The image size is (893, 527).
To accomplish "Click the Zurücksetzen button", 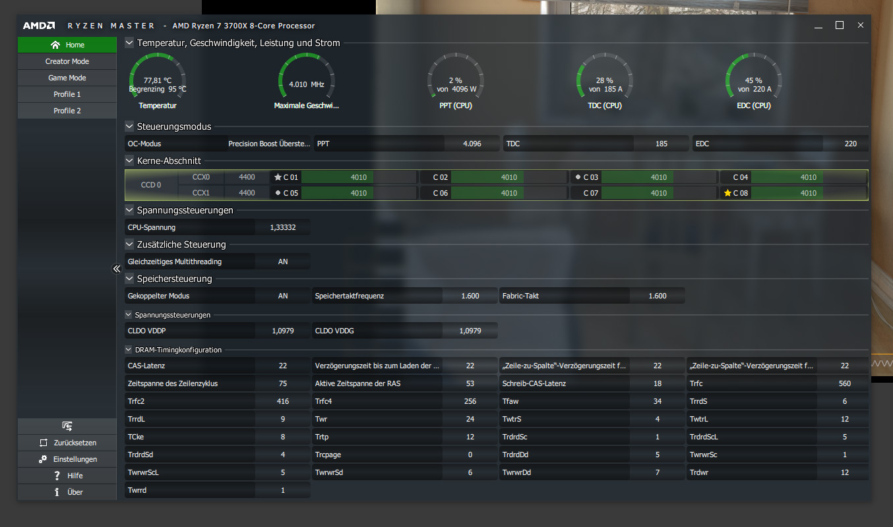I will [67, 443].
